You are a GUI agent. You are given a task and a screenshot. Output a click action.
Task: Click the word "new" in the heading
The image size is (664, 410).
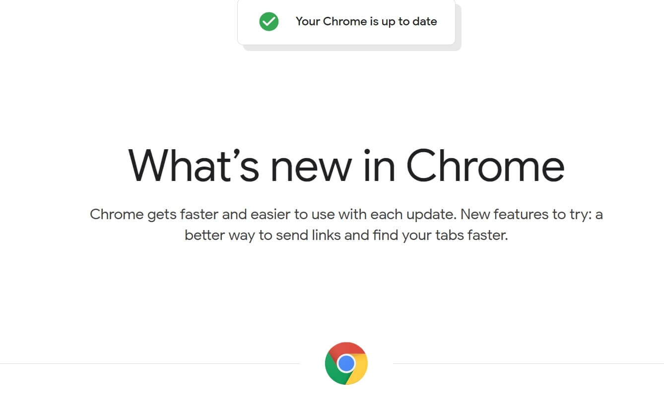point(308,165)
